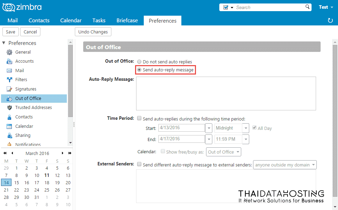338x210 pixels.
Task: Select Do not send auto replies
Action: point(139,62)
